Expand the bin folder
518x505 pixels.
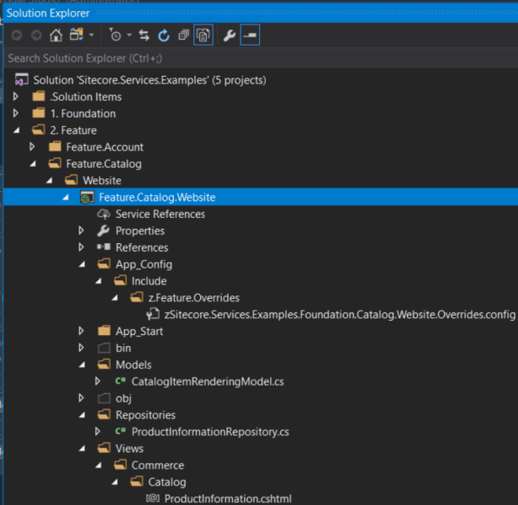82,348
